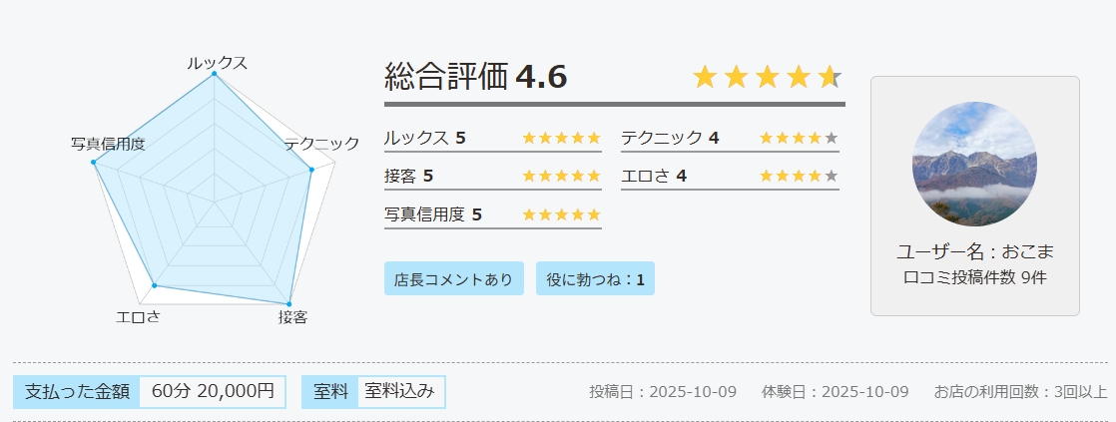Open the 口コミ投稿件数 9件 link
Screen dimensions: 1116x422
975,277
